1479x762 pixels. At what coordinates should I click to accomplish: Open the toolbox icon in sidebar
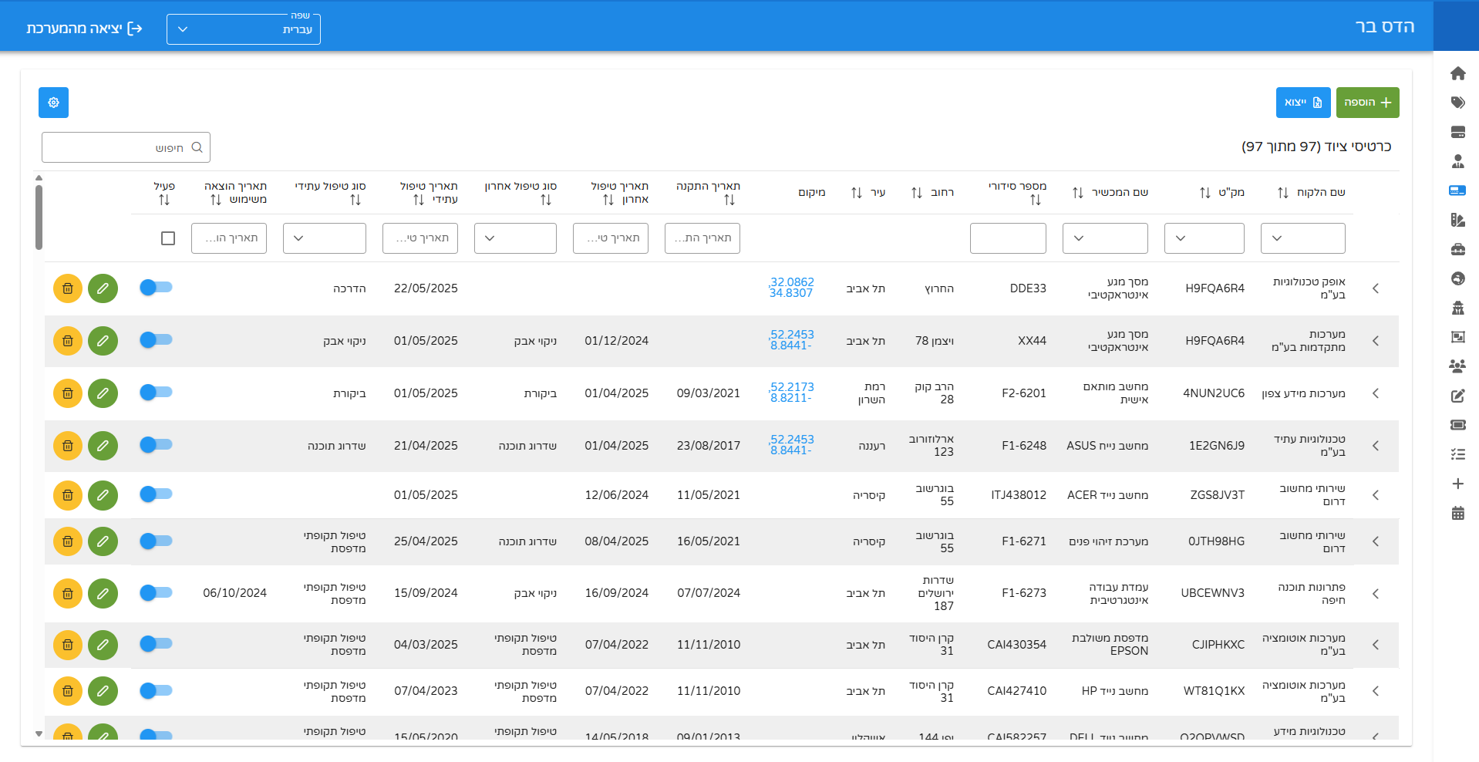pyautogui.click(x=1457, y=249)
